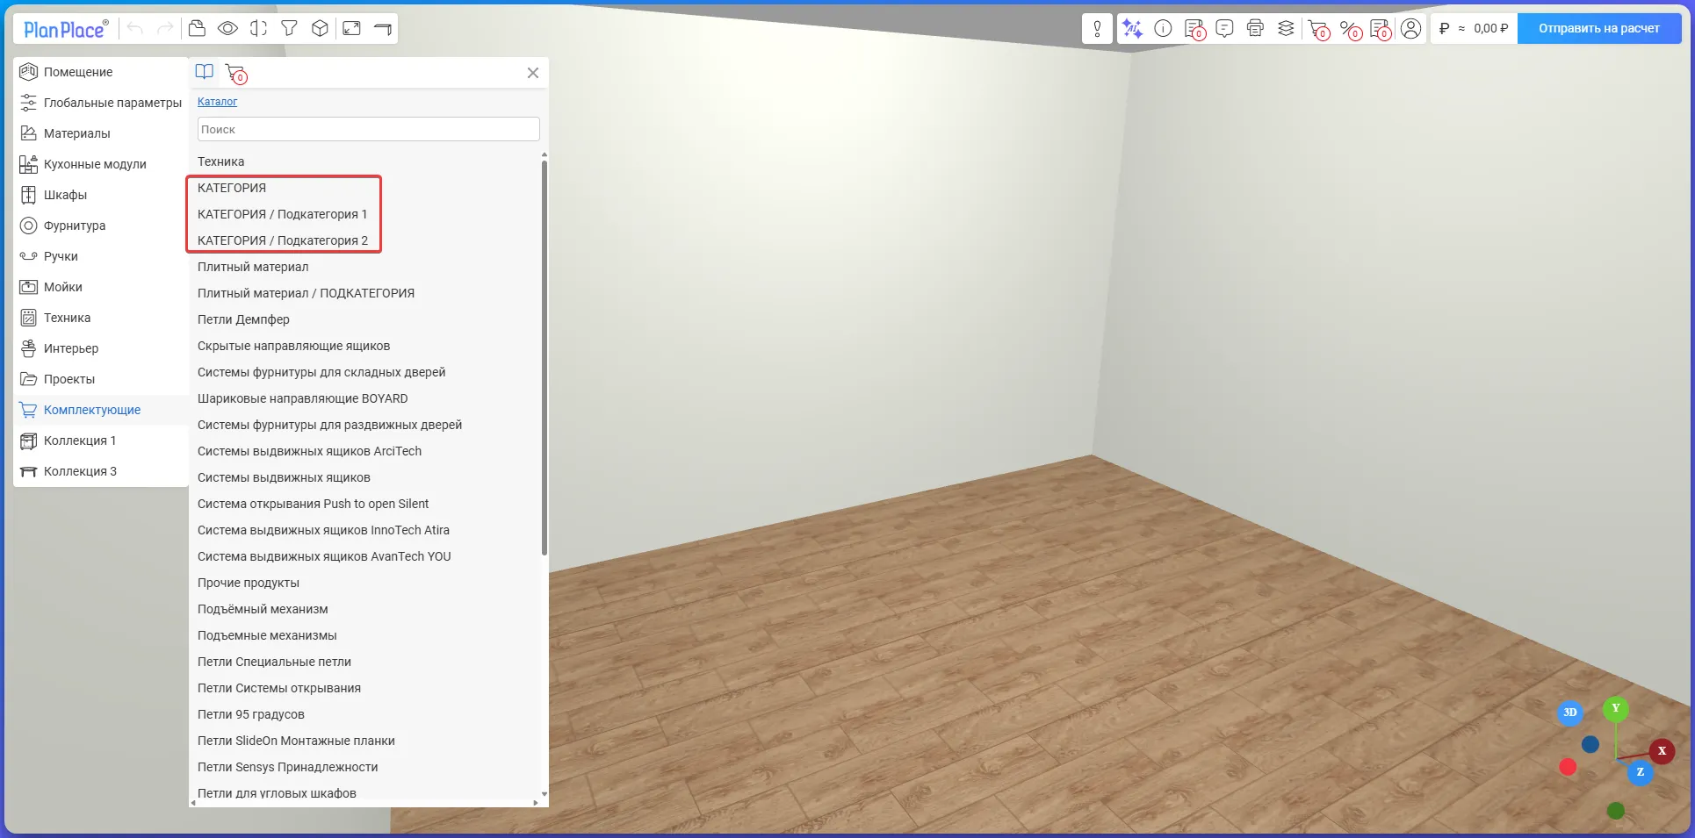
Task: Click the Поиск search field
Action: (x=369, y=129)
